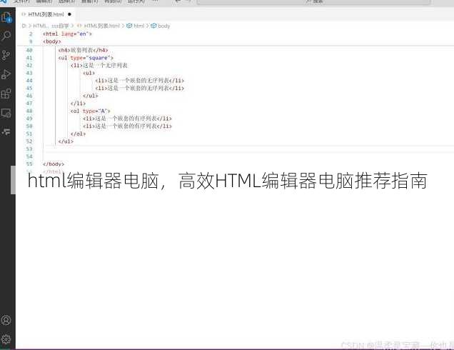Image resolution: width=454 pixels, height=350 pixels.
Task: Click the <ol type="A"> code line
Action: point(91,111)
